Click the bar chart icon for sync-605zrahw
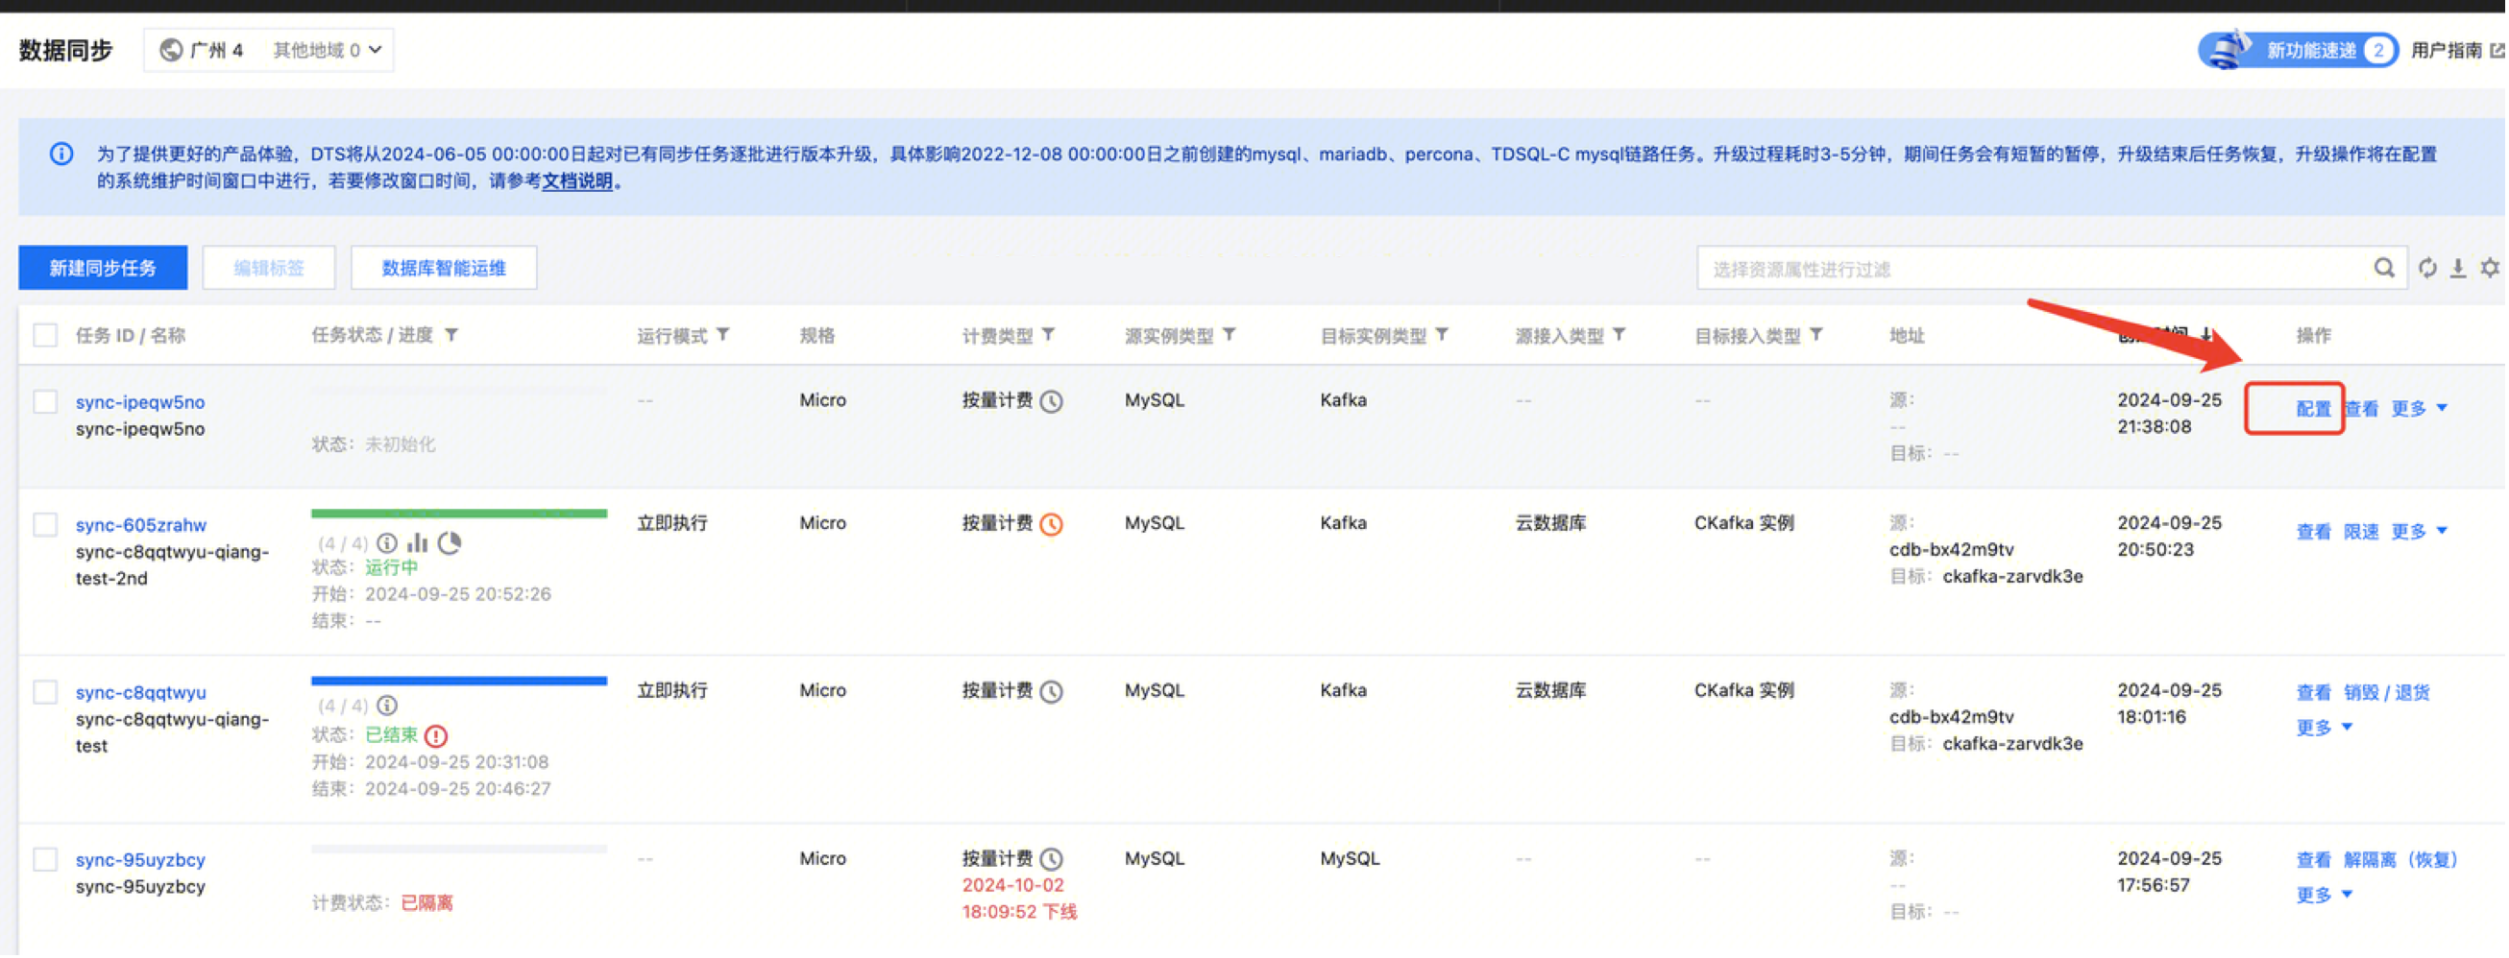 click(418, 542)
